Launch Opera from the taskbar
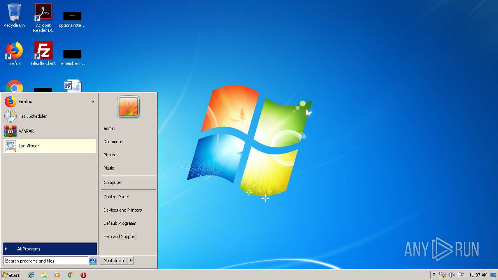Image resolution: width=498 pixels, height=280 pixels. [x=83, y=275]
